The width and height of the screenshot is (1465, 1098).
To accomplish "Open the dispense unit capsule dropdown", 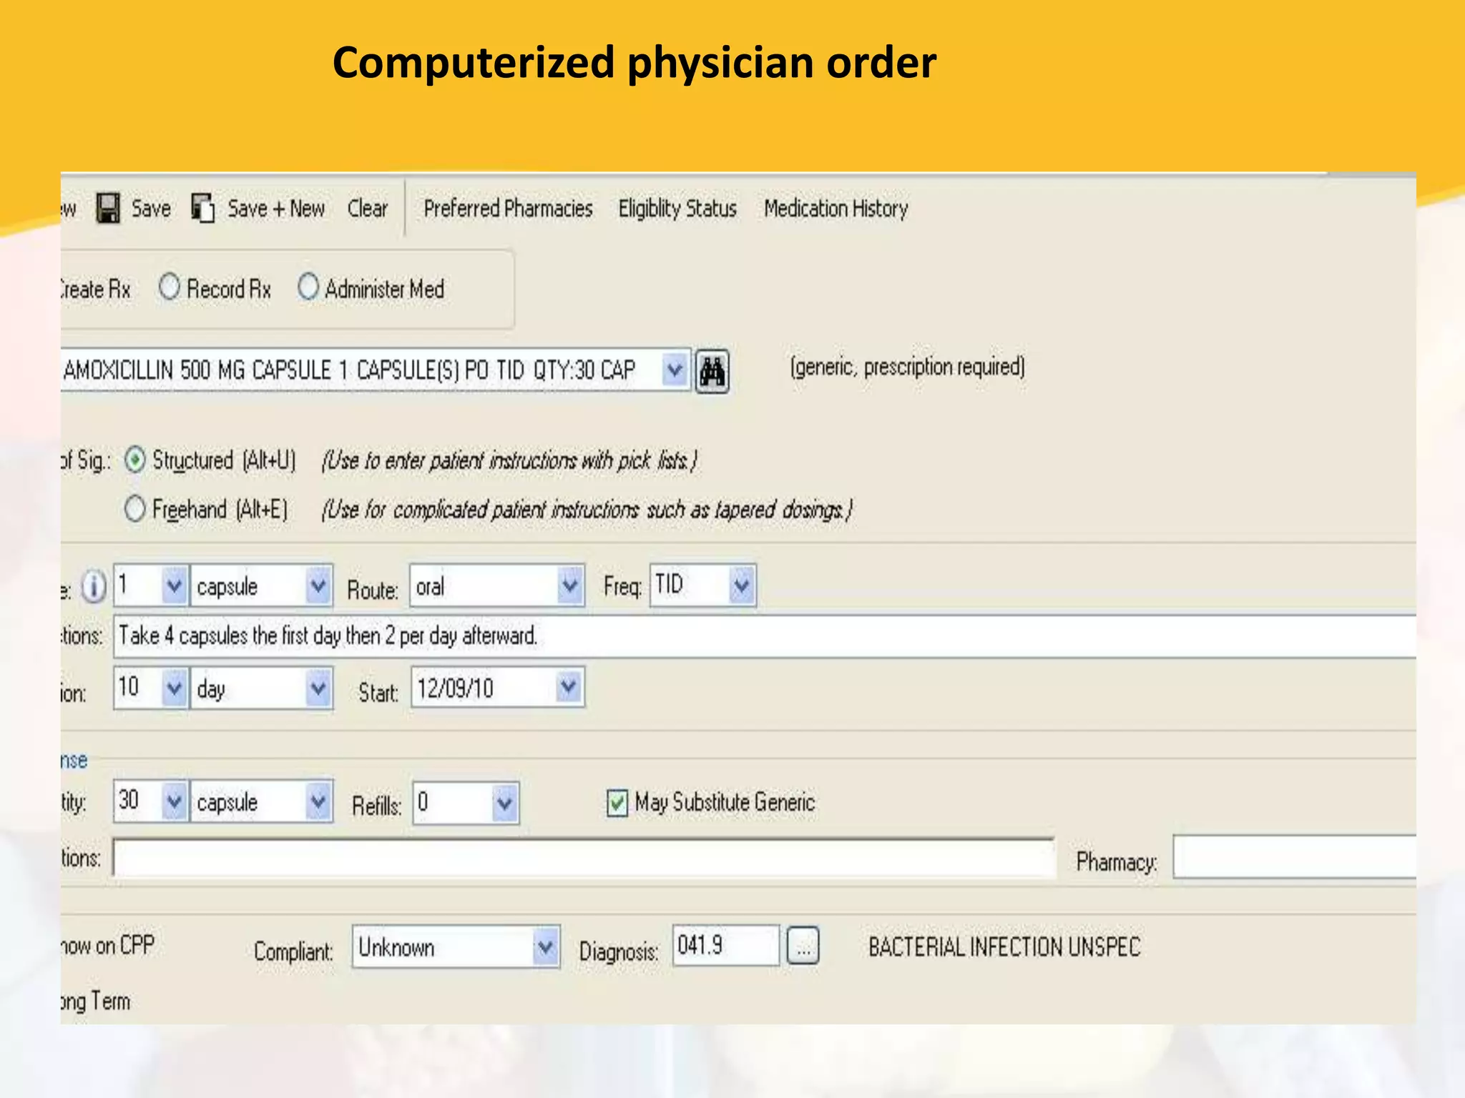I will coord(318,802).
